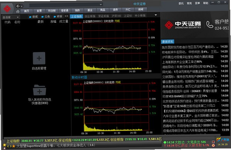Sort by the 名称 column header
The width and height of the screenshot is (231, 150).
click(x=17, y=22)
